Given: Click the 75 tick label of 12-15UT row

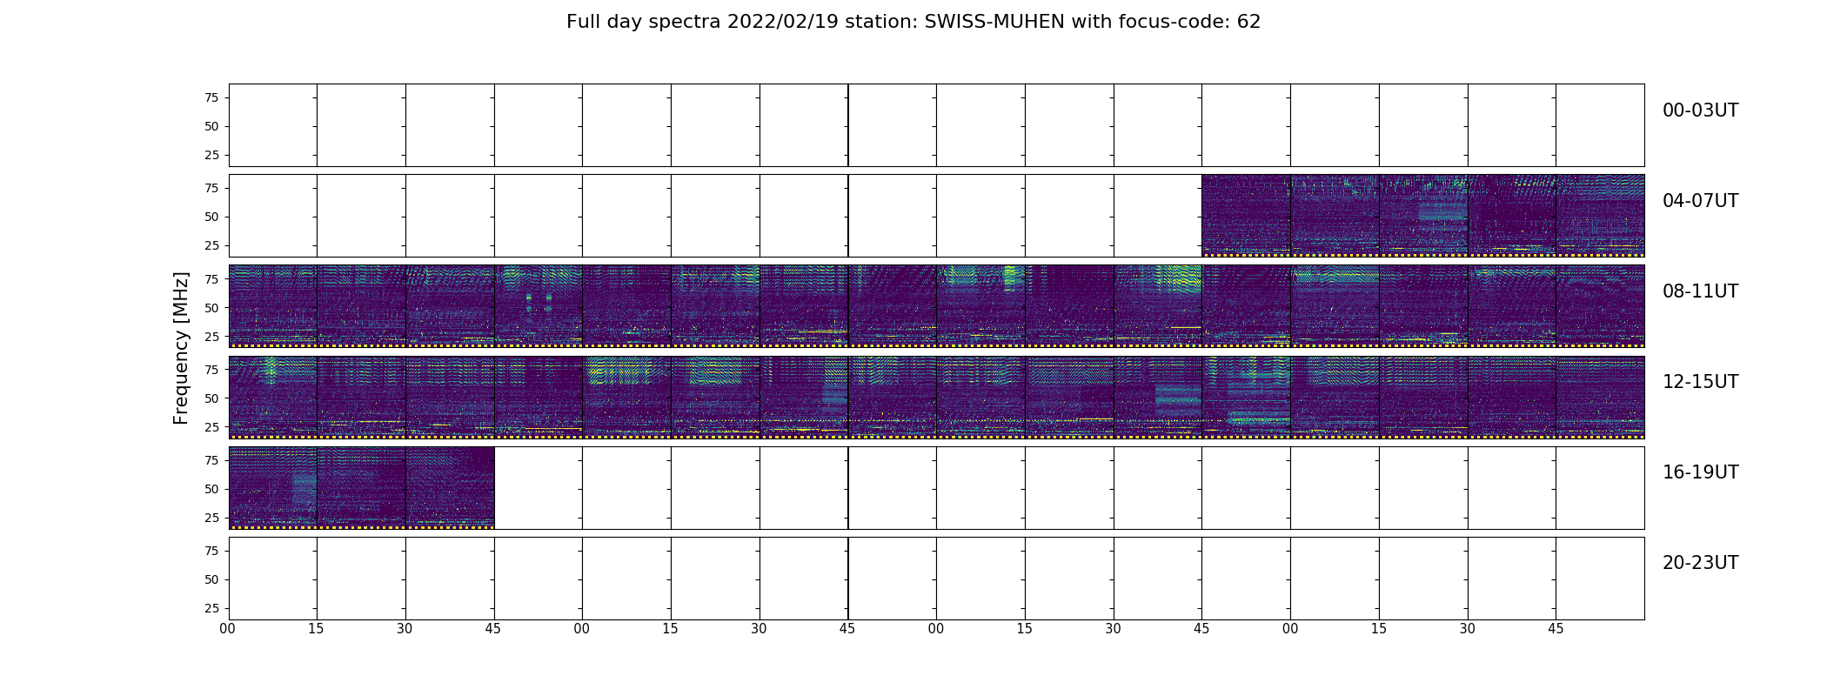Looking at the screenshot, I should point(211,369).
